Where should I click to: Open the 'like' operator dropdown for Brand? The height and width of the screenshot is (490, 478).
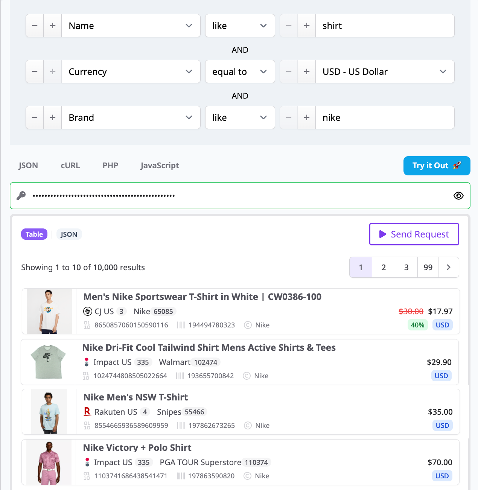pos(240,117)
